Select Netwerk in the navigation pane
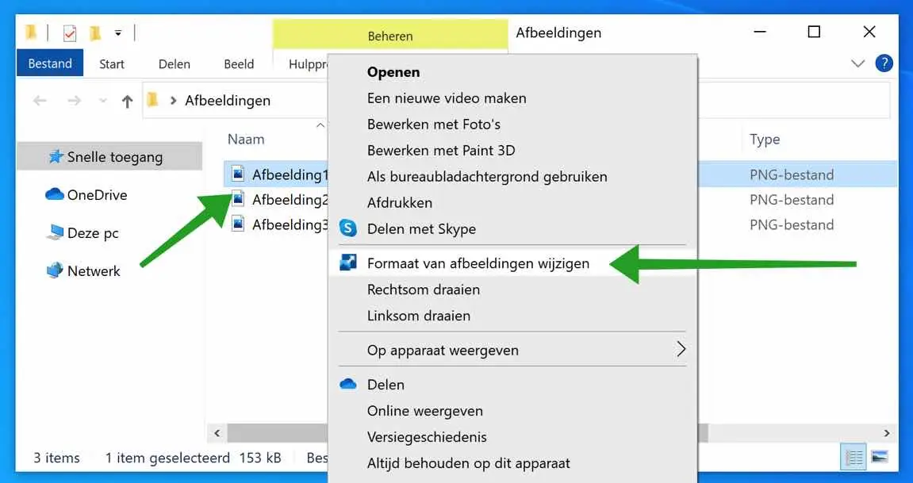913x483 pixels. pos(93,271)
